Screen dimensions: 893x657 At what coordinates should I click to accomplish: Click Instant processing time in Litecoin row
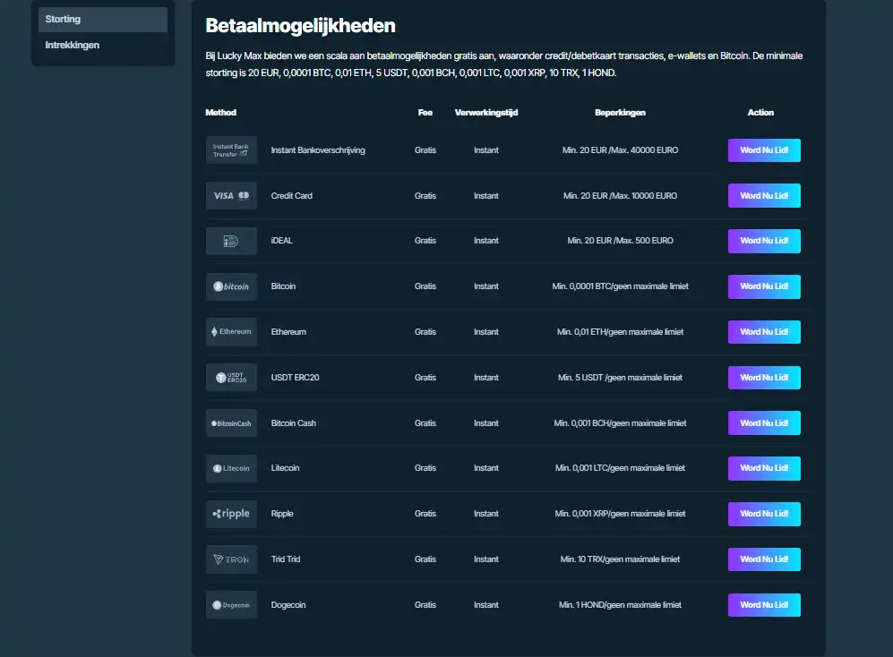point(485,468)
